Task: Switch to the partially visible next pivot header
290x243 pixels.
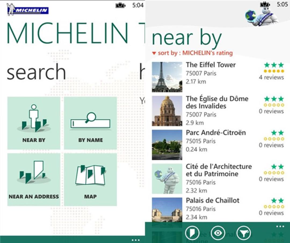Action: [x=142, y=71]
